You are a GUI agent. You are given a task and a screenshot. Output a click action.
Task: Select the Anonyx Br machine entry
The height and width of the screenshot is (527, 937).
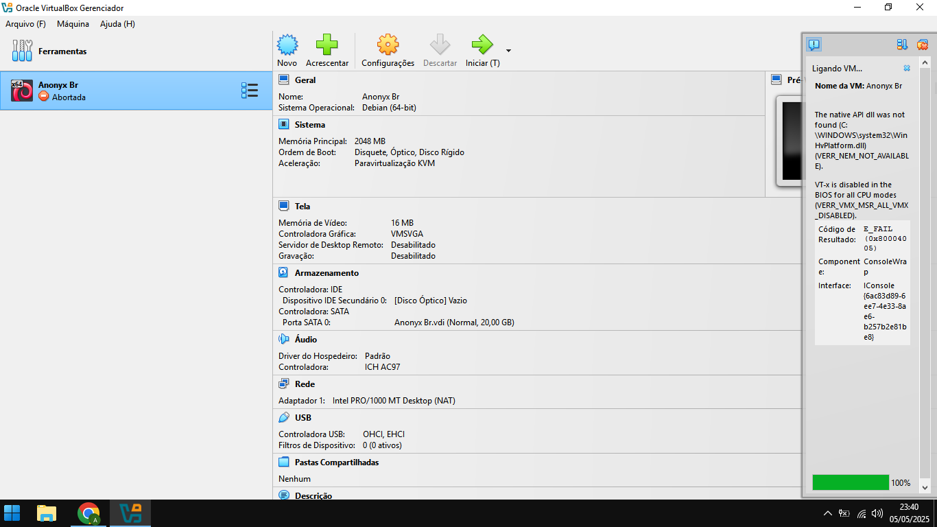click(x=137, y=91)
